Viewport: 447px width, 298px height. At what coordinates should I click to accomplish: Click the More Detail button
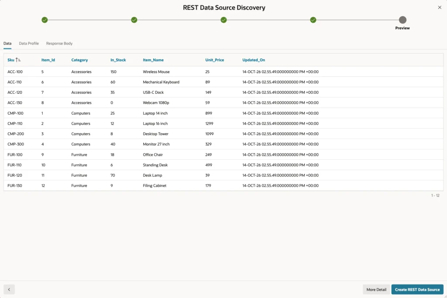(376, 289)
